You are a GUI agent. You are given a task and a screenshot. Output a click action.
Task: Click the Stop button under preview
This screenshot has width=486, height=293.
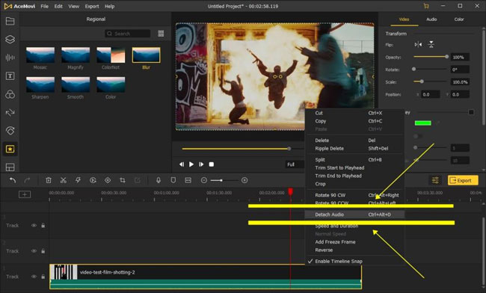click(212, 164)
